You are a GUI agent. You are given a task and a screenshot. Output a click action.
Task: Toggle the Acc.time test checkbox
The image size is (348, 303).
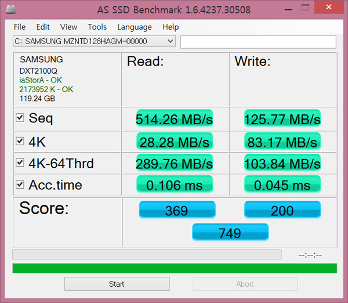(20, 185)
